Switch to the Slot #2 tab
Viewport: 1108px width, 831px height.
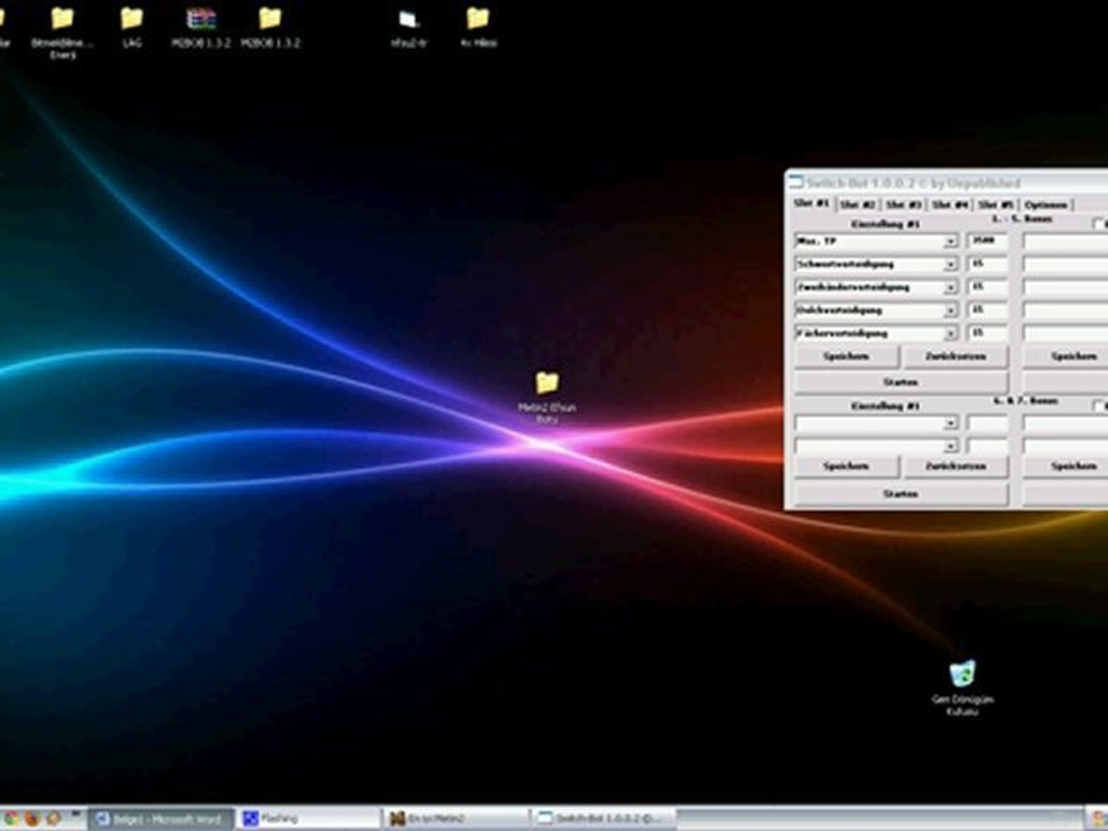pos(857,205)
